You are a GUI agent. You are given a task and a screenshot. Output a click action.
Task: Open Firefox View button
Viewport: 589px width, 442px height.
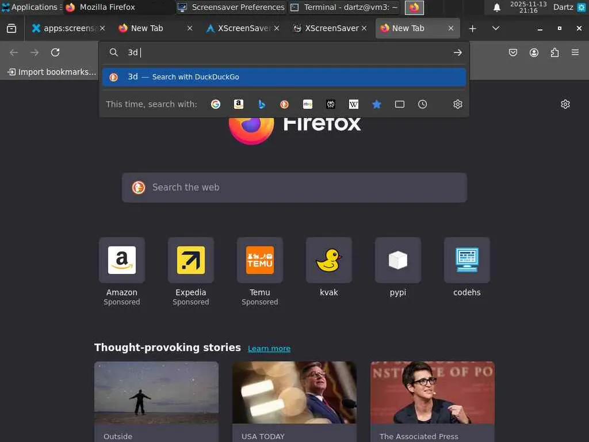coord(12,28)
